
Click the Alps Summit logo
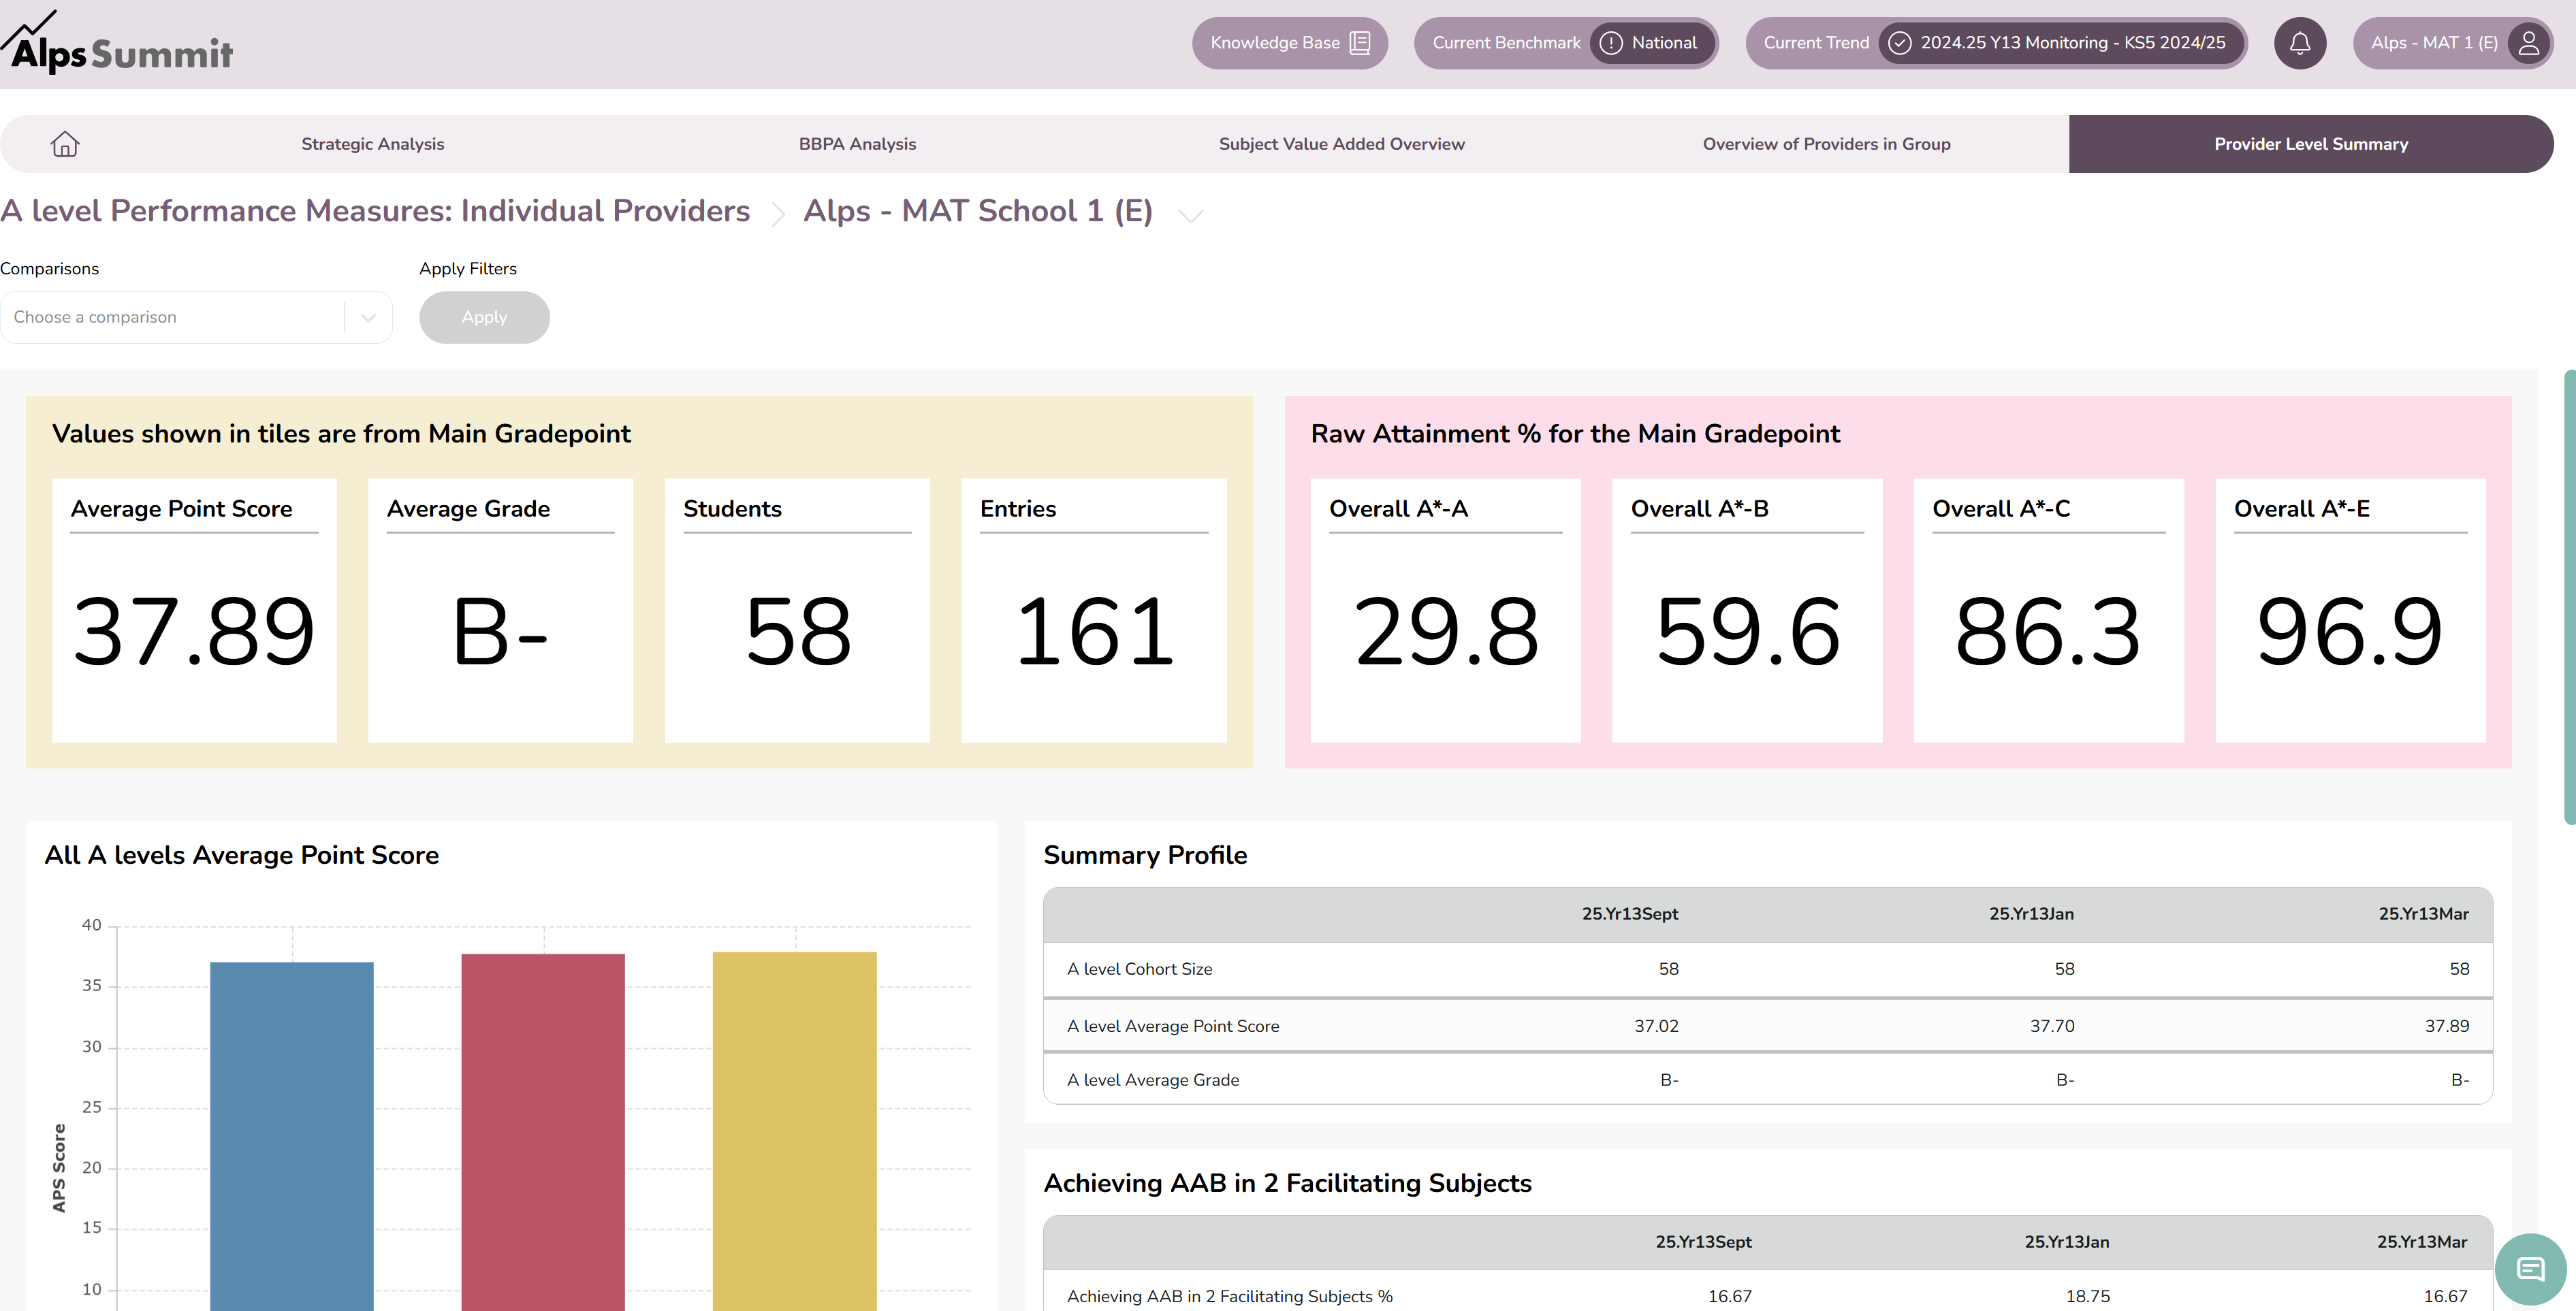[117, 42]
